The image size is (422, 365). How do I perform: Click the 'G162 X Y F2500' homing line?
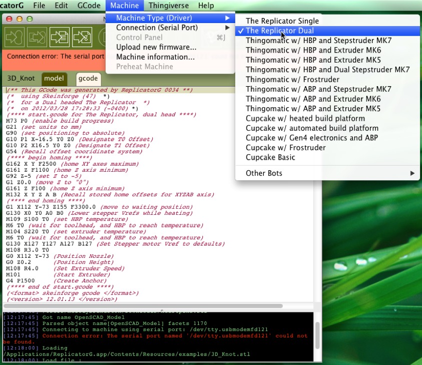point(73,164)
